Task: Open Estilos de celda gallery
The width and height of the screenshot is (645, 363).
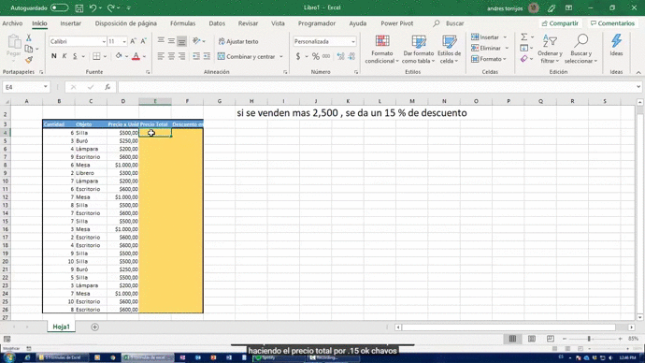Action: click(449, 49)
